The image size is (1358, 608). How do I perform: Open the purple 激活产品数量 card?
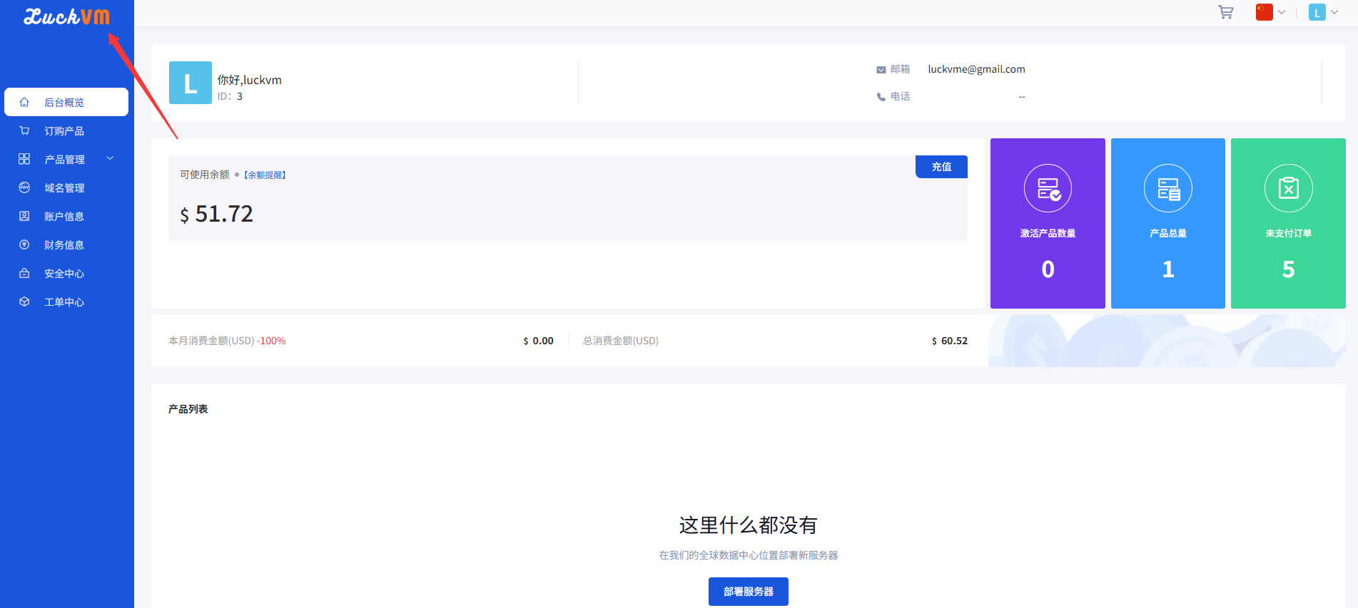[1048, 223]
